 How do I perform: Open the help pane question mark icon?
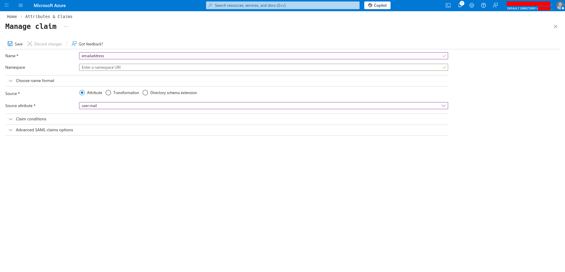(483, 5)
